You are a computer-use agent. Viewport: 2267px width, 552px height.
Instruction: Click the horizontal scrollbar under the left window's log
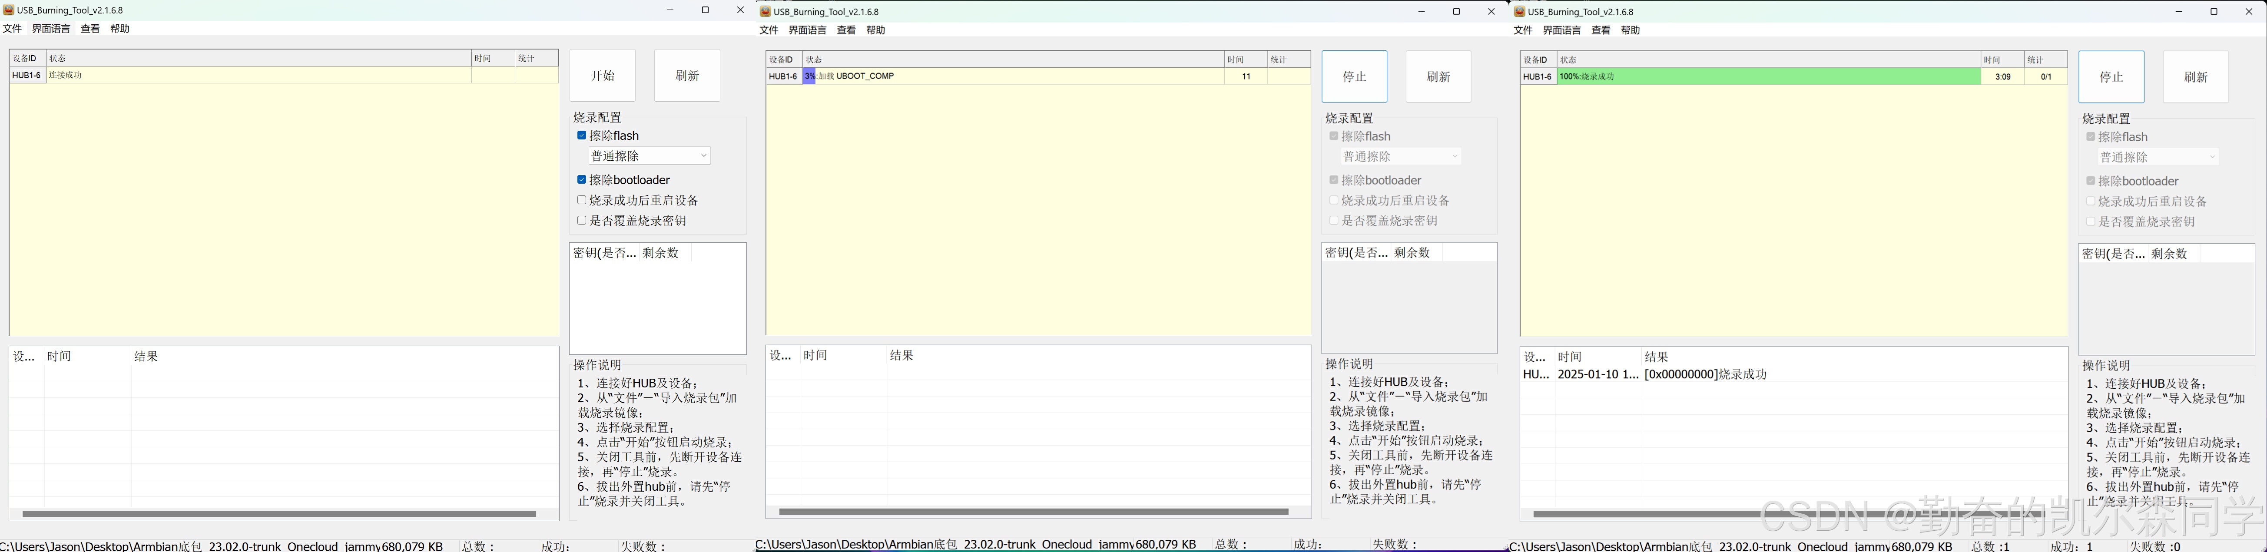click(x=279, y=513)
